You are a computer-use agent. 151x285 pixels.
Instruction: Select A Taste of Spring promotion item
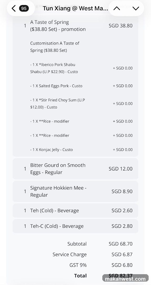click(x=75, y=26)
